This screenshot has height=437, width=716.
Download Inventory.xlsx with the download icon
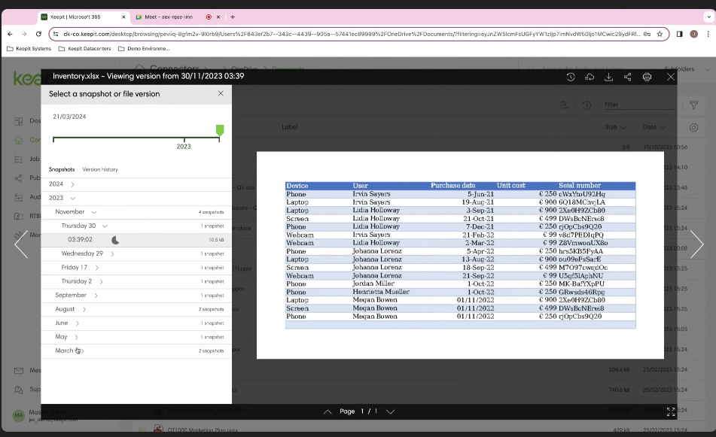[x=608, y=77]
